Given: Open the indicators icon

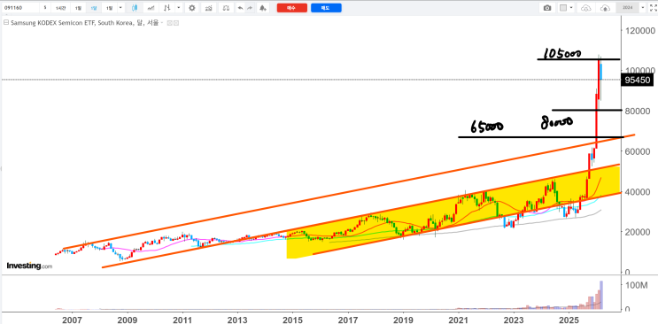Looking at the screenshot, I should [x=209, y=8].
